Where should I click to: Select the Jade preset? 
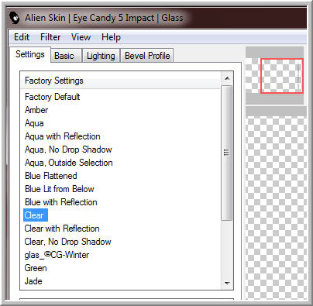tap(33, 281)
